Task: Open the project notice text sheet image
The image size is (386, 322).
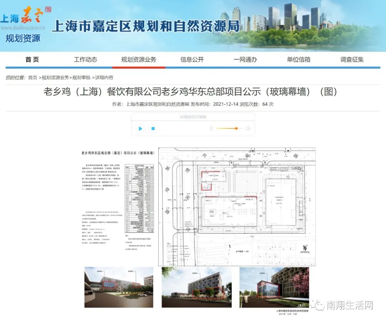Action: point(118,200)
